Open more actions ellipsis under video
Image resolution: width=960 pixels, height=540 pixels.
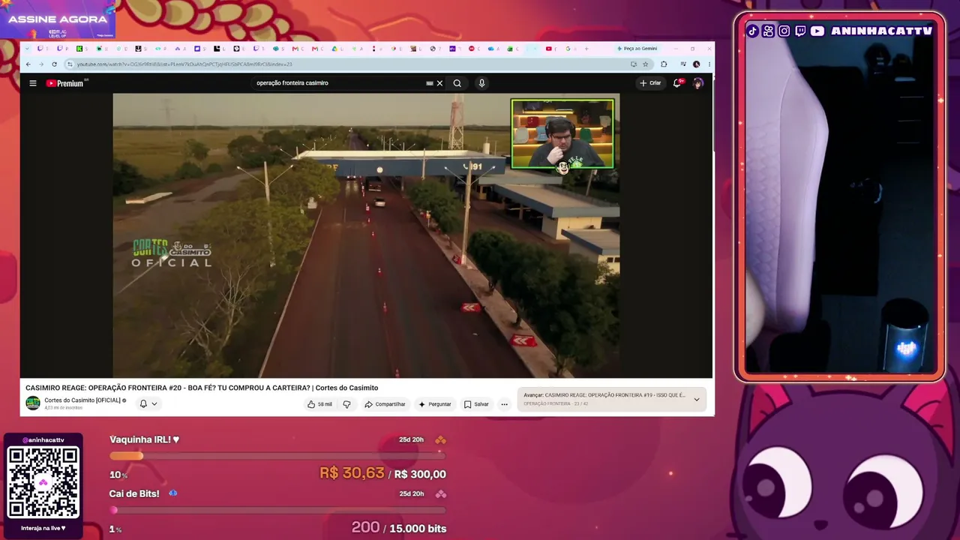point(504,404)
